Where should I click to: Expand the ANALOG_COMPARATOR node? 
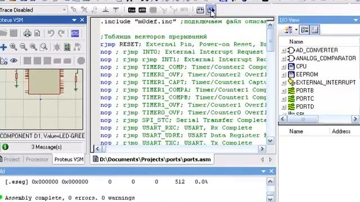(283, 58)
